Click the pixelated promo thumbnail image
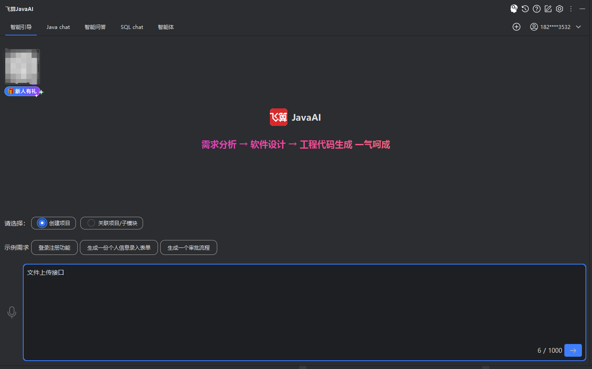The image size is (592, 369). tap(22, 67)
